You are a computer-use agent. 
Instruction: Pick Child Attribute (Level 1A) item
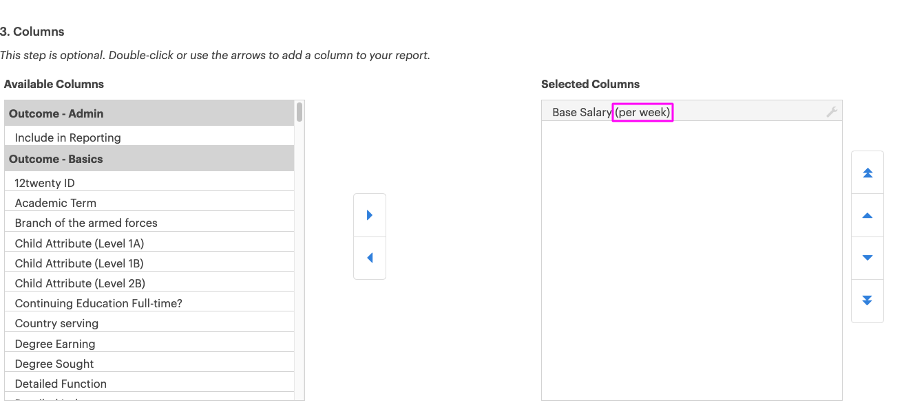point(79,243)
